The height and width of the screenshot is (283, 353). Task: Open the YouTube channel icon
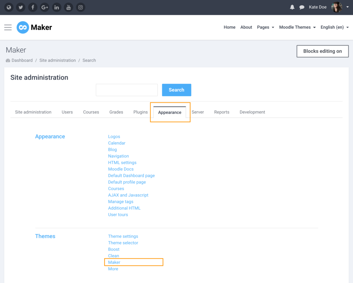tap(69, 7)
